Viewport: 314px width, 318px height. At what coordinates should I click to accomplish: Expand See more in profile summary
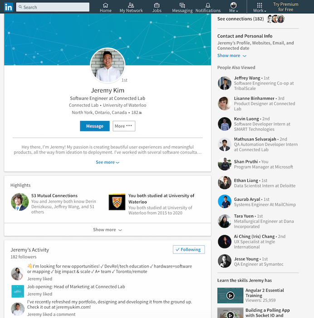108,162
